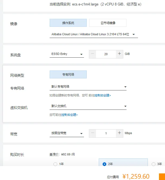
Task: Click the ¥1,259.60 payable amount
Action: pos(136,176)
